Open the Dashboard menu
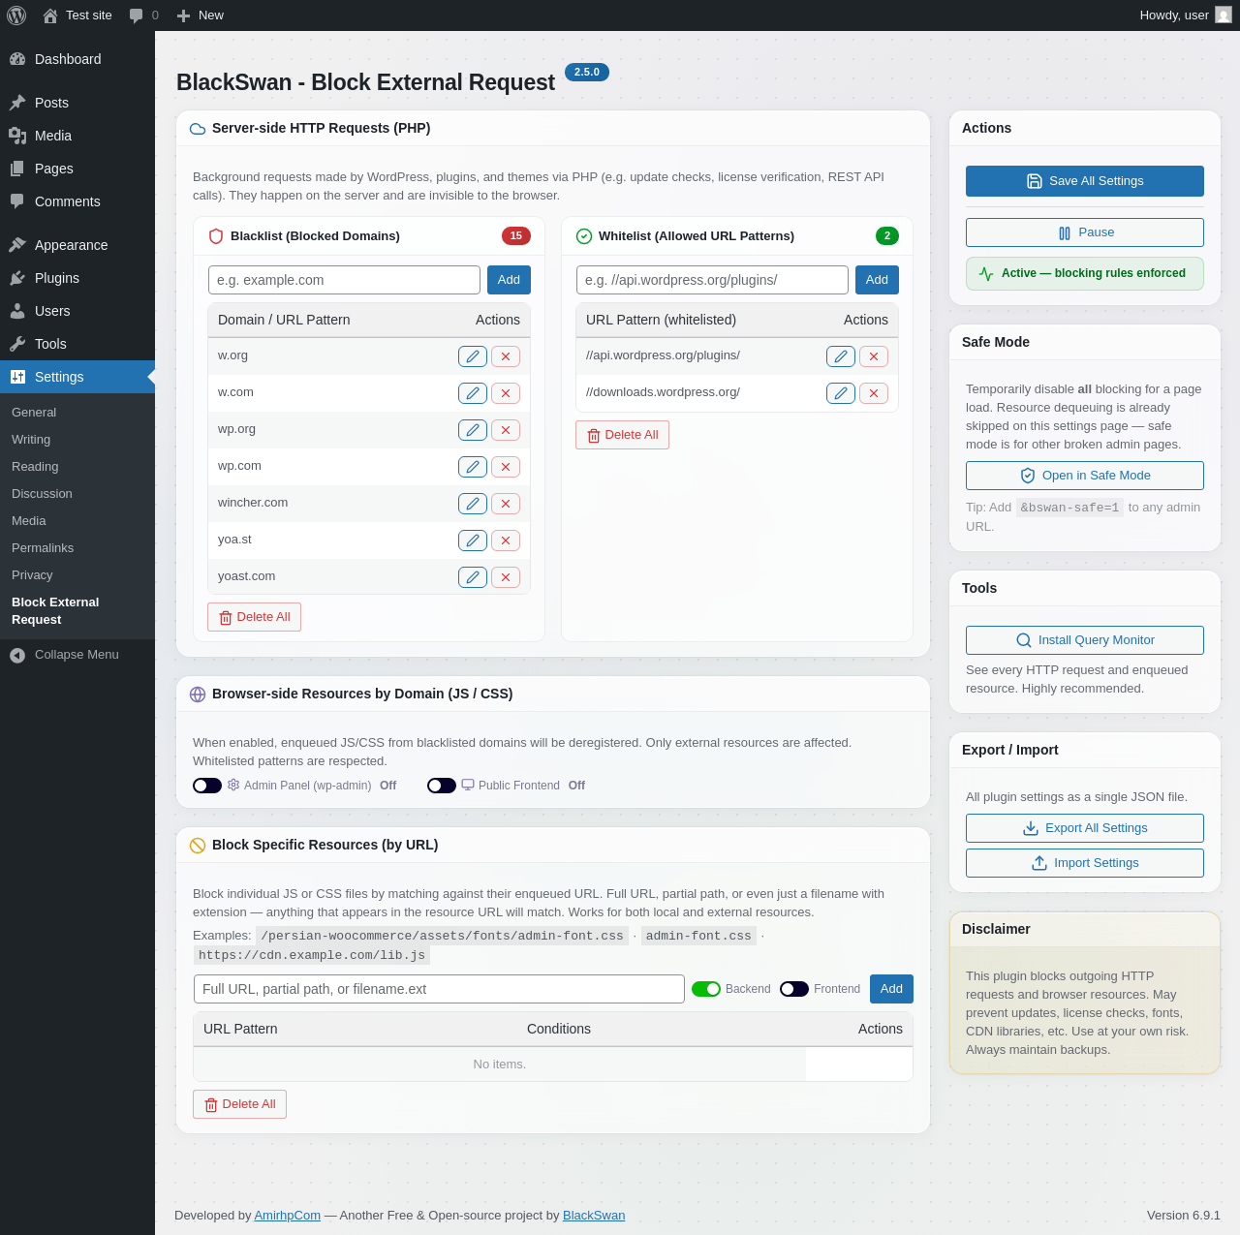The height and width of the screenshot is (1235, 1240). pos(77,59)
